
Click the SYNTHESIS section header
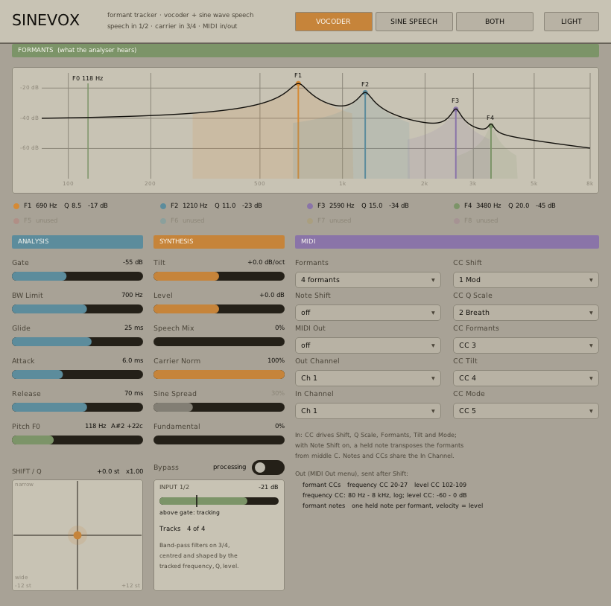click(219, 242)
